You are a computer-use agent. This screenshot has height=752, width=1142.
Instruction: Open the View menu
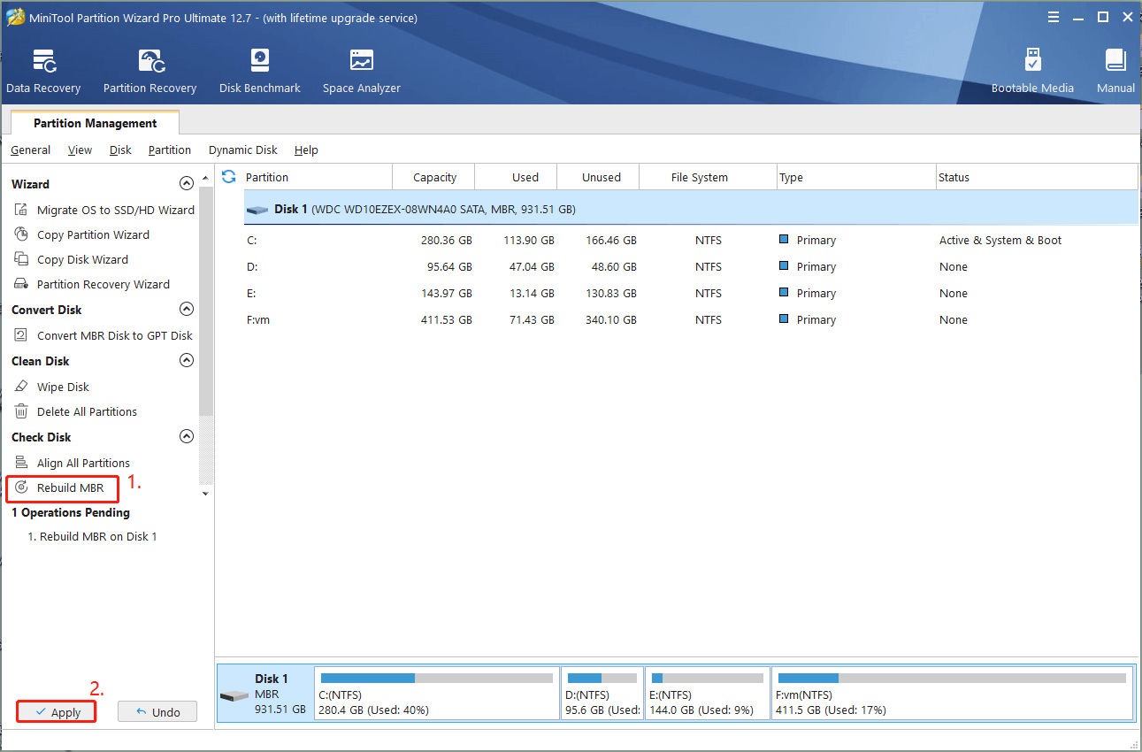[x=80, y=150]
